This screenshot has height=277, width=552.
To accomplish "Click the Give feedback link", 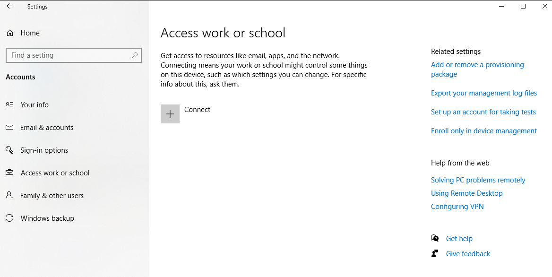I will pos(468,254).
